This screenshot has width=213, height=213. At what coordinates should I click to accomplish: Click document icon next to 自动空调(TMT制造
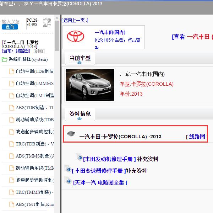point(12,96)
